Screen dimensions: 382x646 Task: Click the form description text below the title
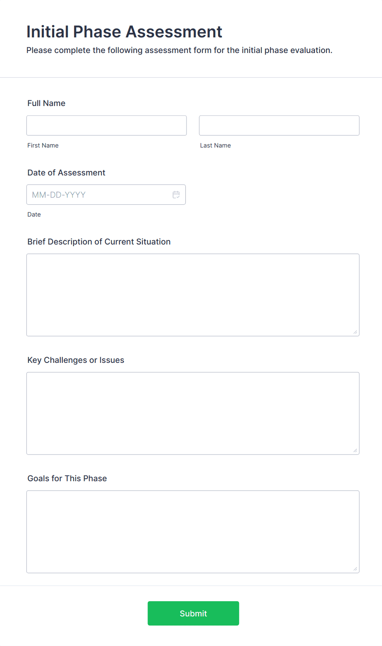(x=179, y=50)
